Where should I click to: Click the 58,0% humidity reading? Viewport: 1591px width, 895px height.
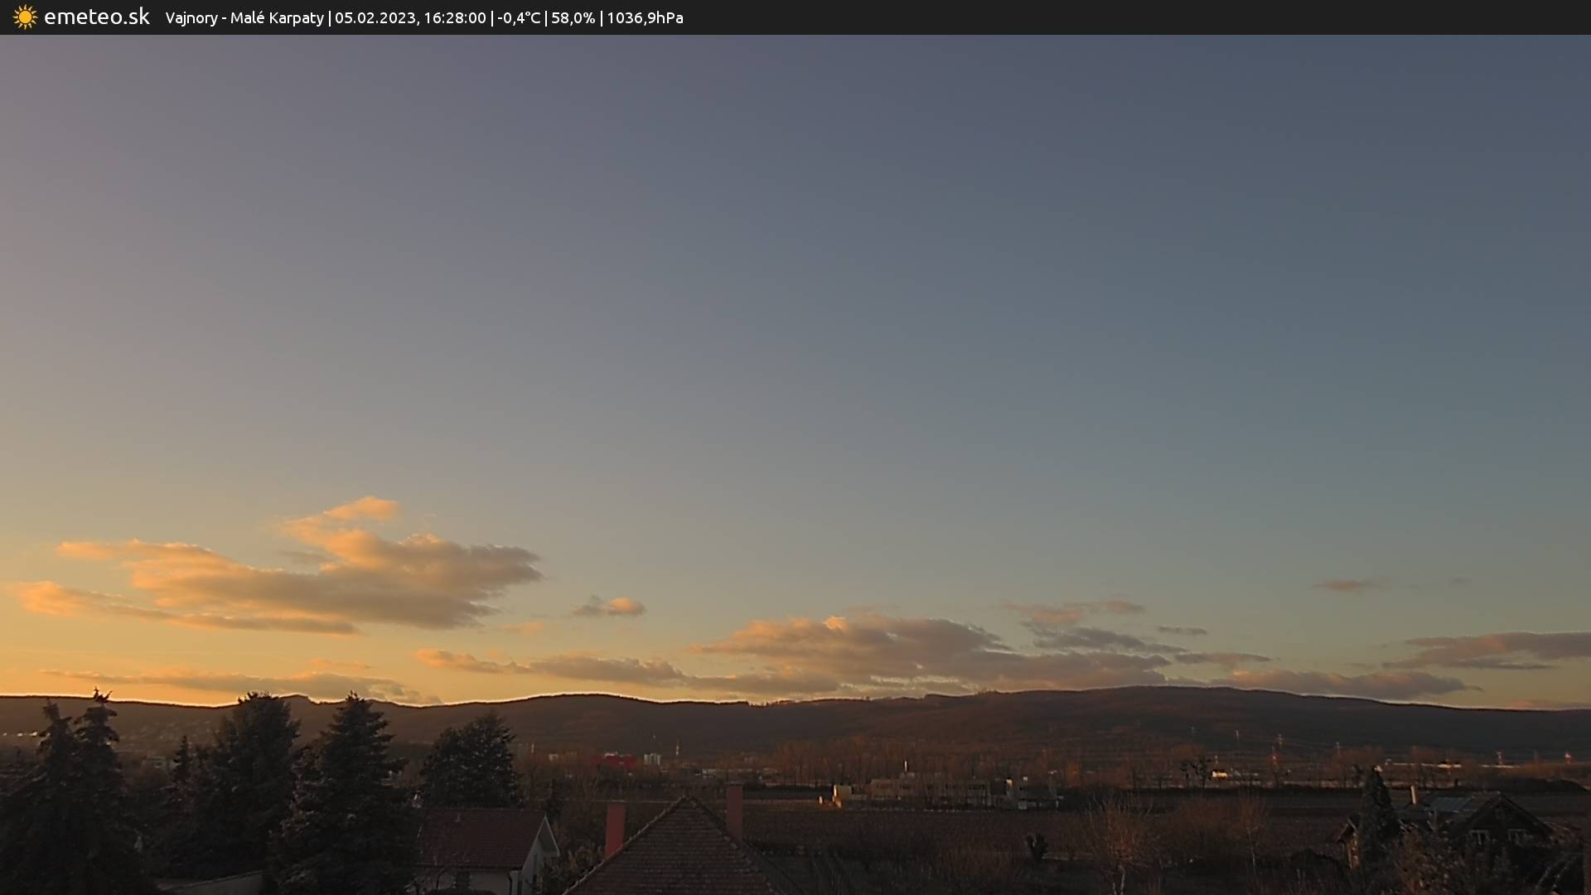click(573, 18)
